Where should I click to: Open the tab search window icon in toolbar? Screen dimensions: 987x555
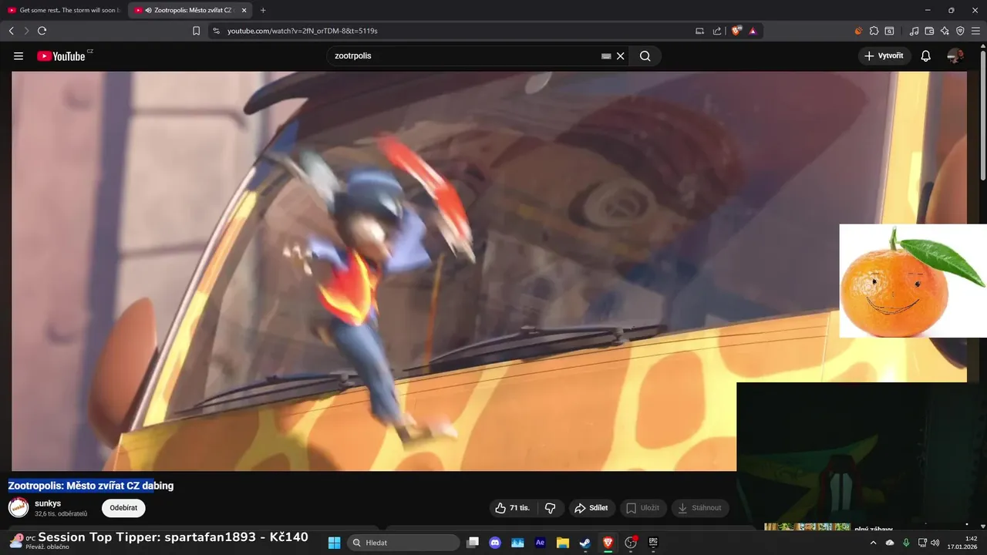click(889, 31)
